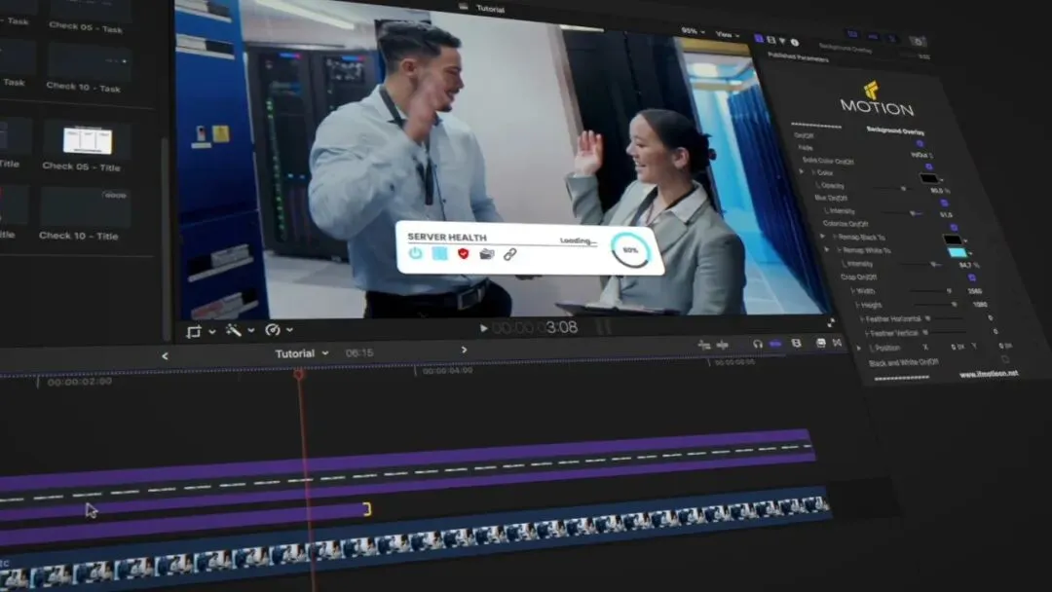
Task: Open the Clip Appearance icon
Action: point(797,344)
